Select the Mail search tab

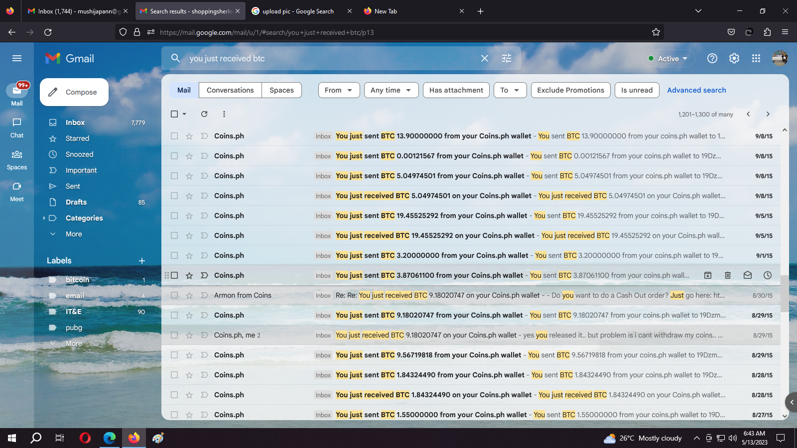pyautogui.click(x=184, y=90)
